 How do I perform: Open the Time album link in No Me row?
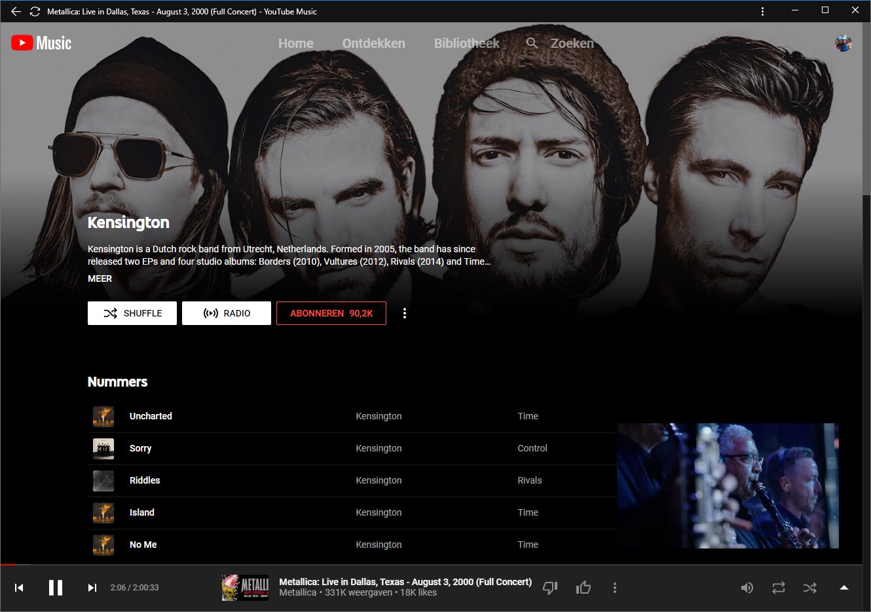[x=528, y=545]
